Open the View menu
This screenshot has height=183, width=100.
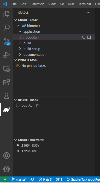(x=52, y=4)
